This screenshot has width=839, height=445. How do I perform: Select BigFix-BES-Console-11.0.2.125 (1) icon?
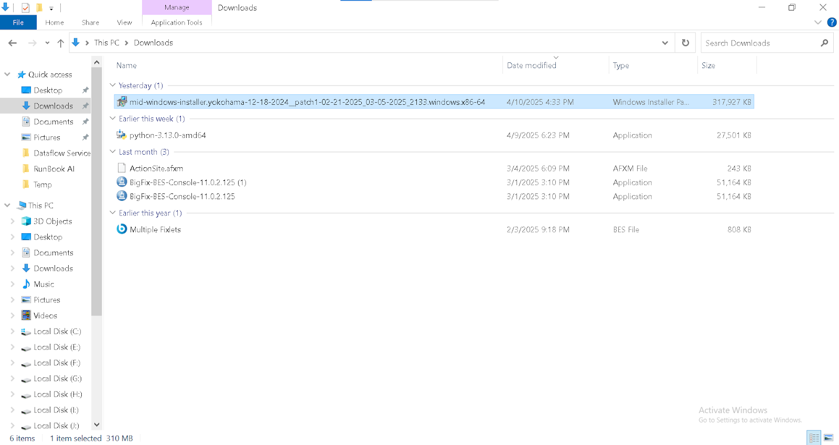point(122,182)
